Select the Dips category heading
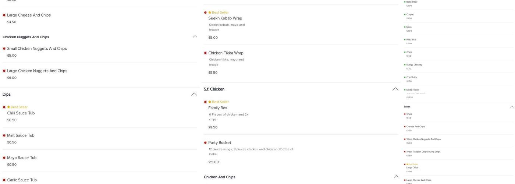515x184 pixels. 7,94
